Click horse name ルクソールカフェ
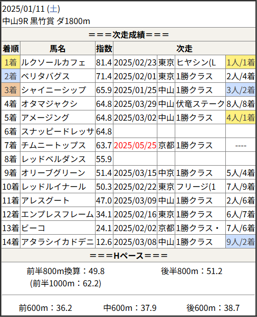The image size is (257, 317). pos(53,62)
